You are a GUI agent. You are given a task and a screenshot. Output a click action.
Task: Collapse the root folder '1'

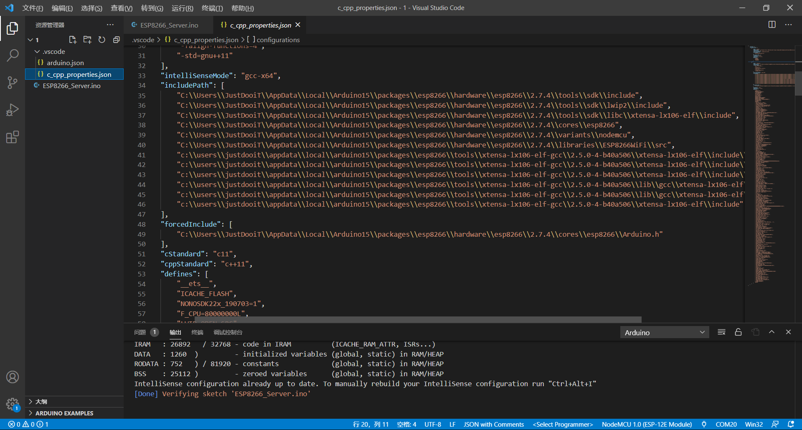[30, 40]
